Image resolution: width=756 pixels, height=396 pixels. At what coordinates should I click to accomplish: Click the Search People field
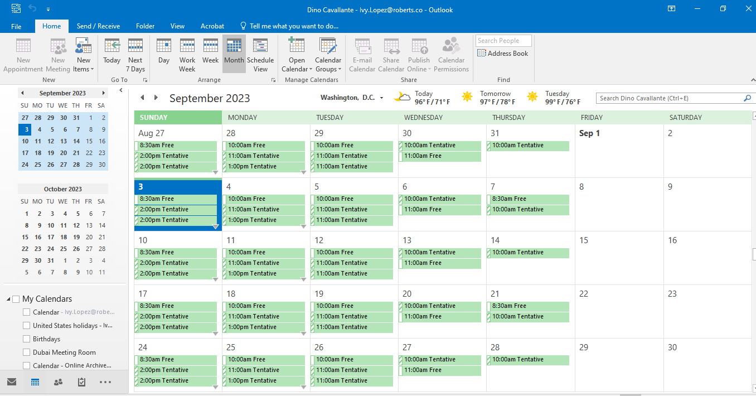coord(503,41)
